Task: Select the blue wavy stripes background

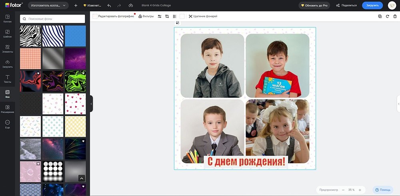Action: (x=53, y=36)
